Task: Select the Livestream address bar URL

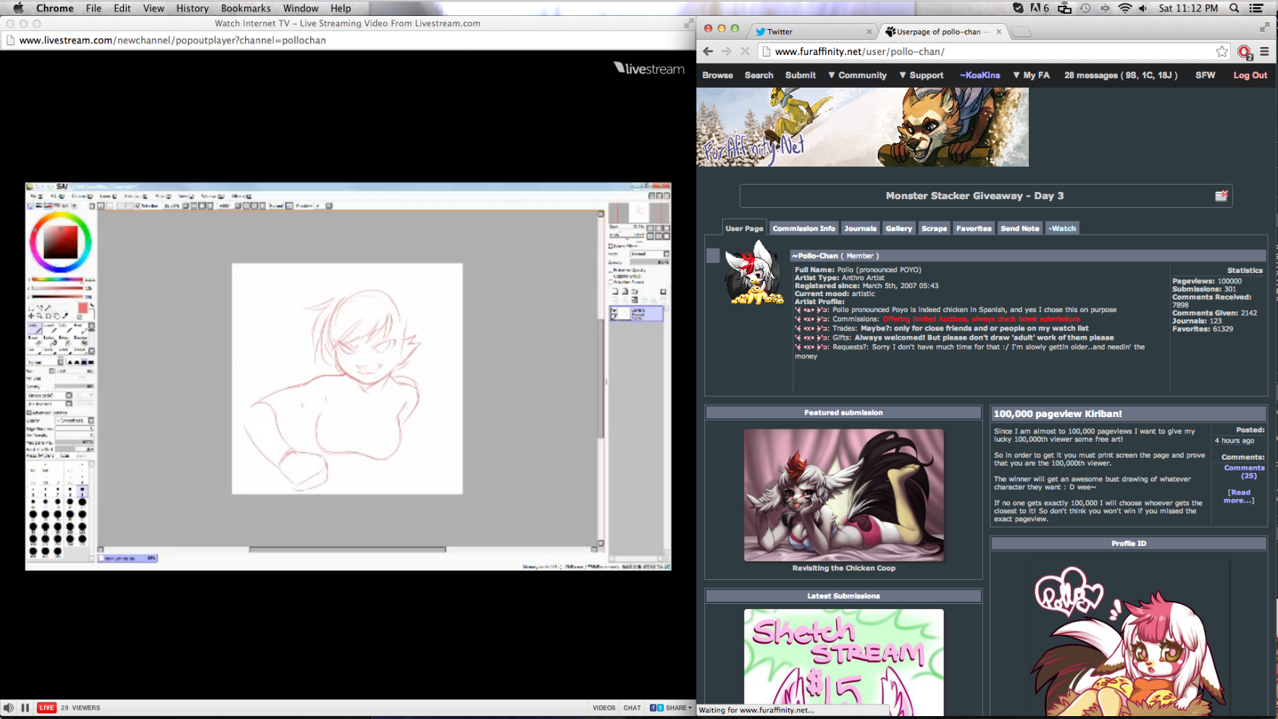Action: point(172,41)
